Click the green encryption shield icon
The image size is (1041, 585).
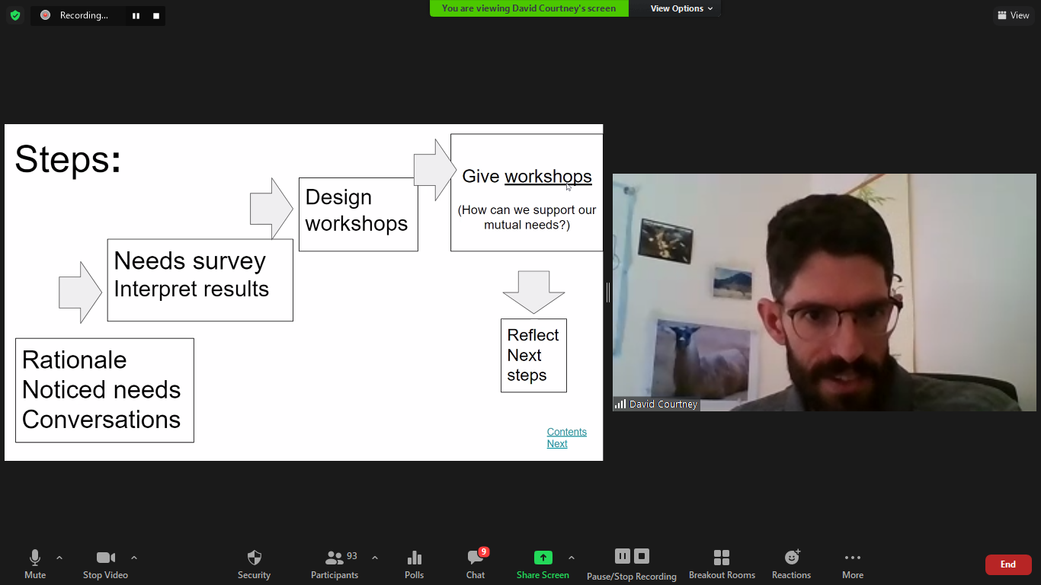pyautogui.click(x=15, y=15)
